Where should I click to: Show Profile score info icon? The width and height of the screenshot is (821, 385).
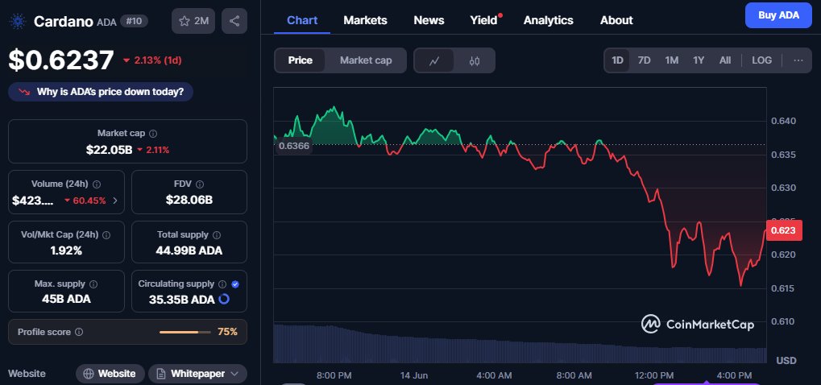coord(79,332)
